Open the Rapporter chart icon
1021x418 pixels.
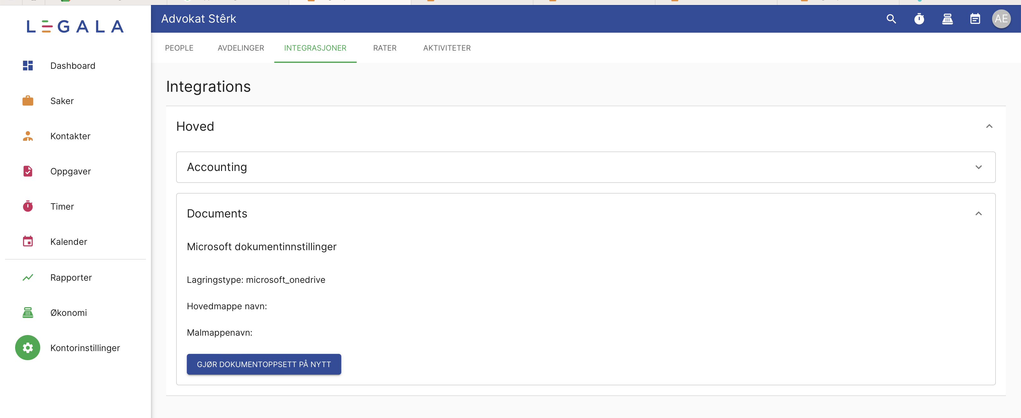28,277
